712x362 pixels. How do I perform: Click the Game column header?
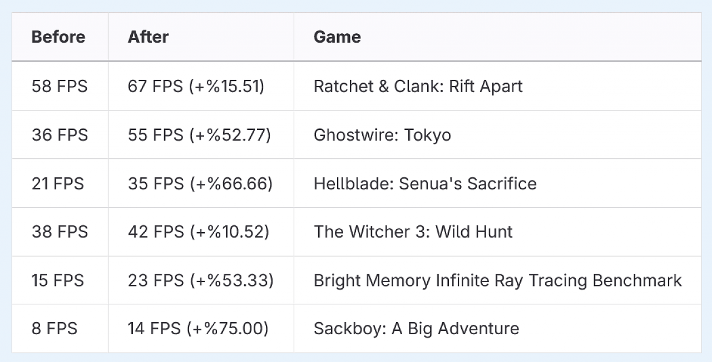coord(337,37)
